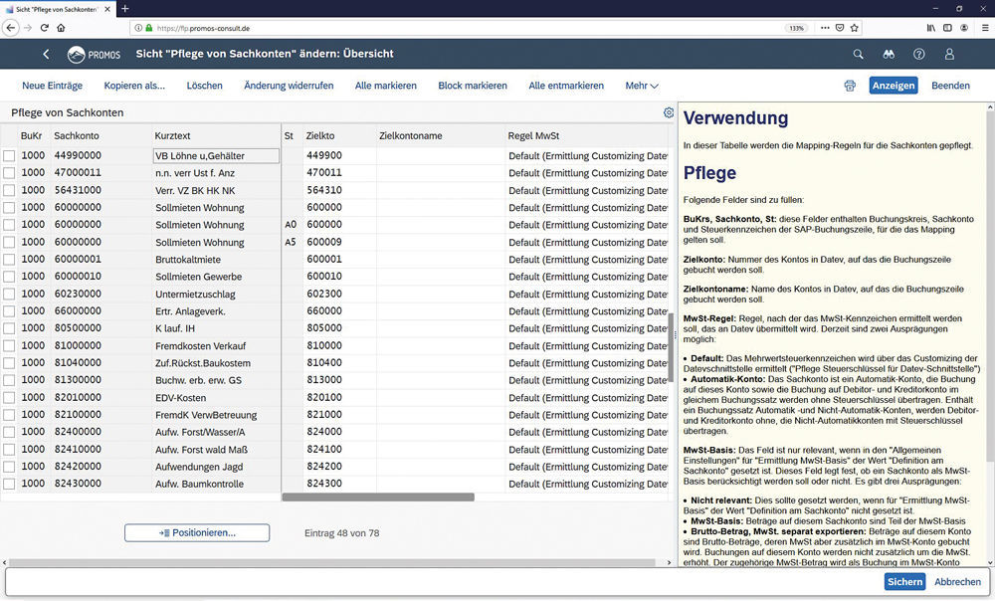Viewport: 995px width, 601px height.
Task: Select Alle markieren in the toolbar
Action: [386, 86]
